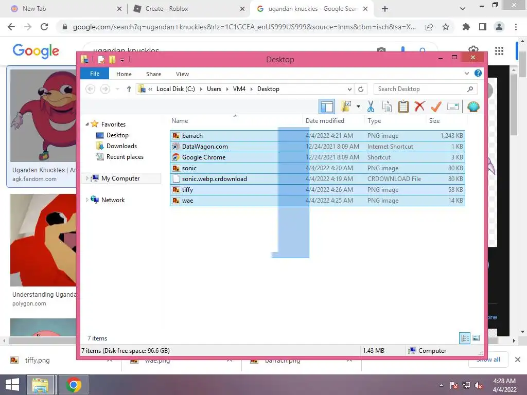
Task: Open the Share ribbon tab
Action: pos(153,74)
